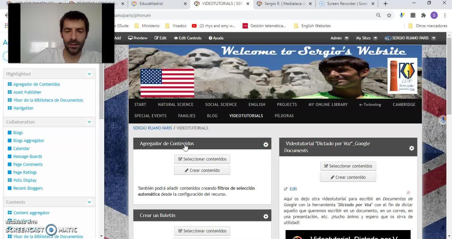Open SPECIAL EVENTS menu item
Image resolution: width=452 pixels, height=239 pixels.
pyautogui.click(x=150, y=116)
